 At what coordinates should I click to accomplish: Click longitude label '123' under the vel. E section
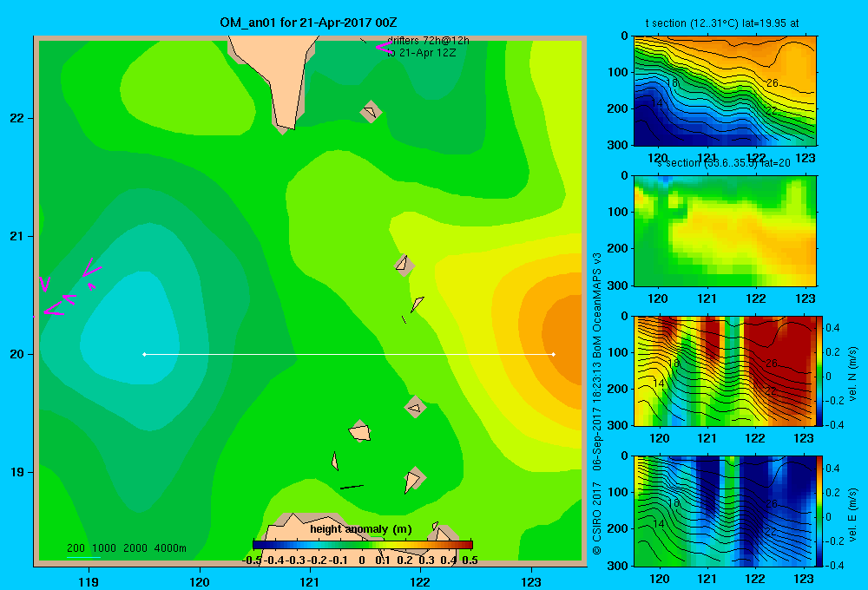click(x=804, y=579)
